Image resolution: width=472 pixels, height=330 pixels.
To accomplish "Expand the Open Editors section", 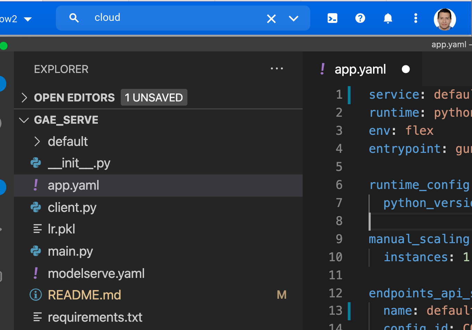I will (24, 98).
